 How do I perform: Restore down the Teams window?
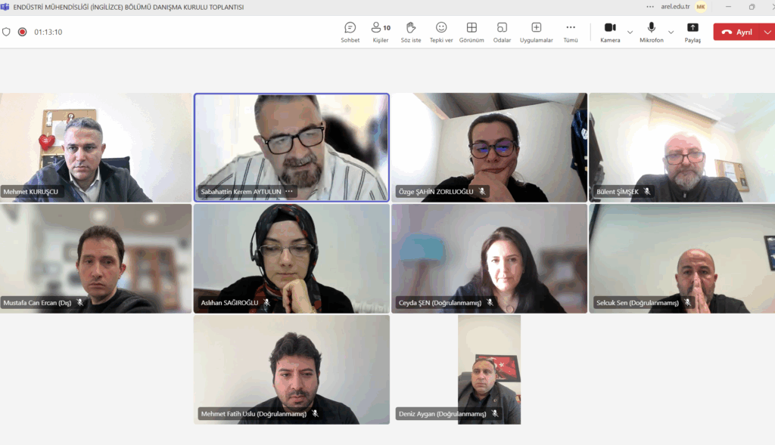click(x=752, y=7)
